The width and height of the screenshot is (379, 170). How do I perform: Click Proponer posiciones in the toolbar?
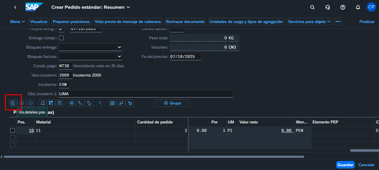pos(71,22)
